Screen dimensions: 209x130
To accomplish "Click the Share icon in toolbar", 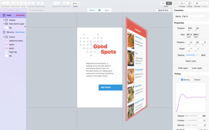I will pos(205,3).
